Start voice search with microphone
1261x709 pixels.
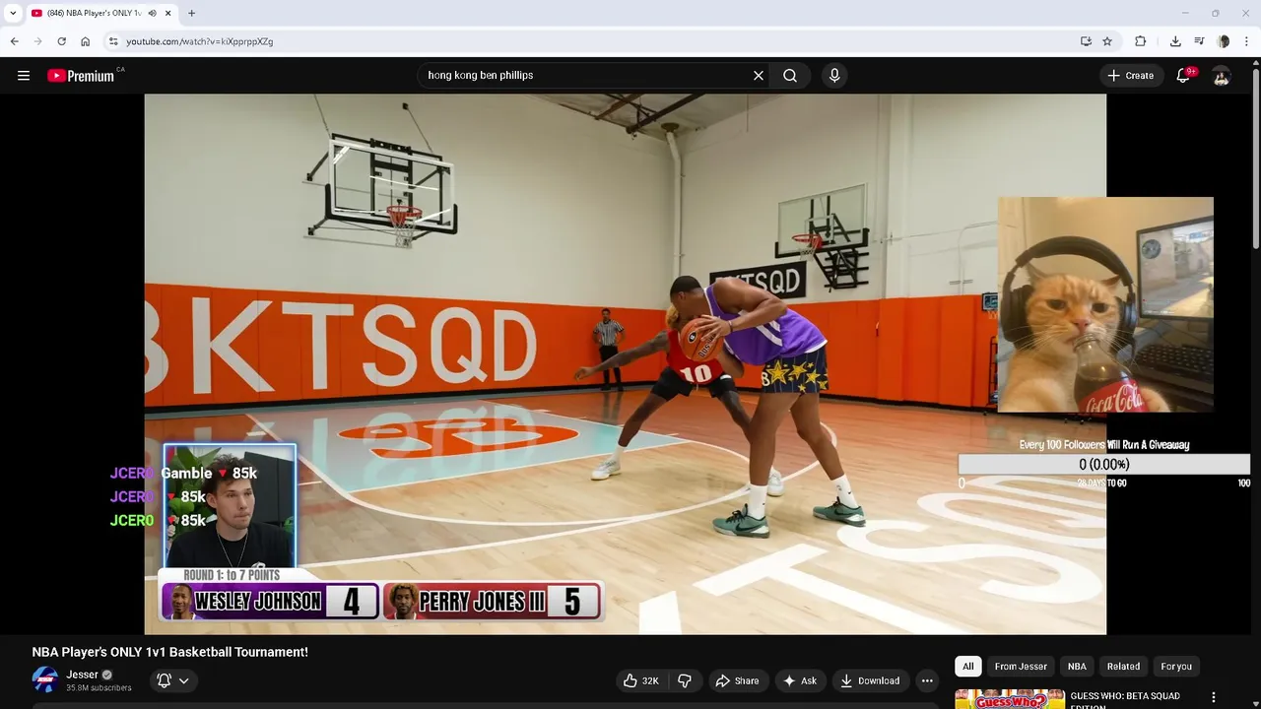coord(834,76)
